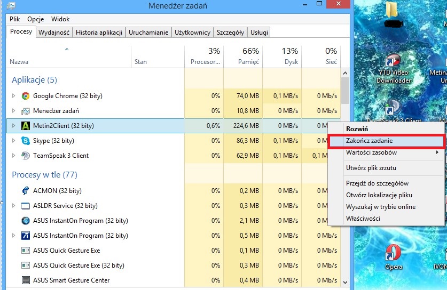Screen dimensions: 447x290
Task: Click the ASUS Smart Gesture Center icon
Action: pyautogui.click(x=26, y=280)
